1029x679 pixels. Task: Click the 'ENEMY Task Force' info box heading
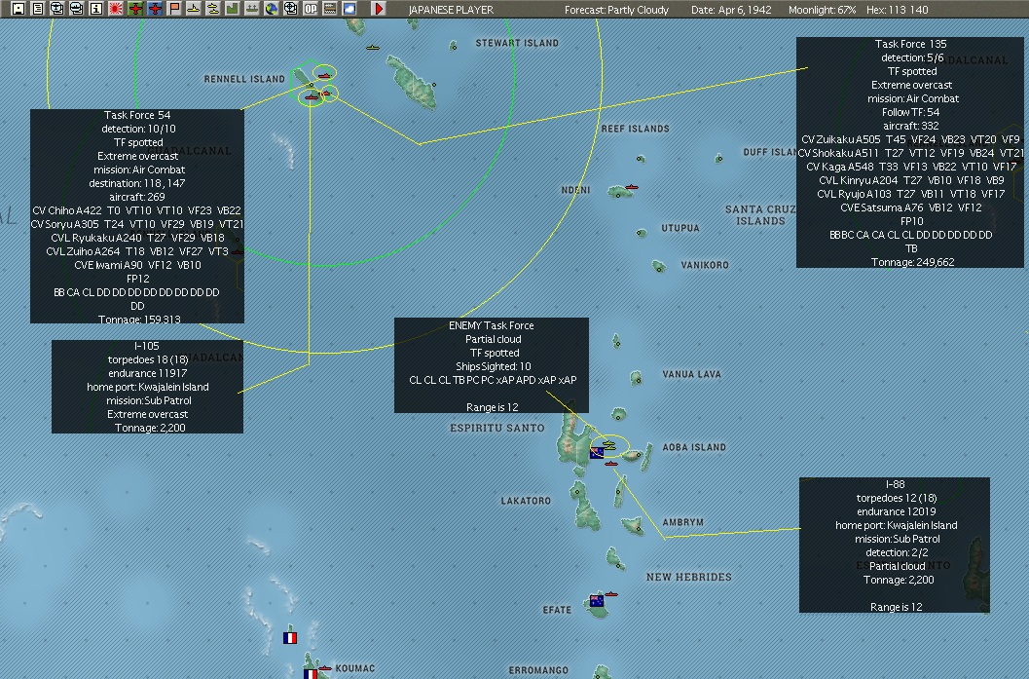click(x=492, y=325)
